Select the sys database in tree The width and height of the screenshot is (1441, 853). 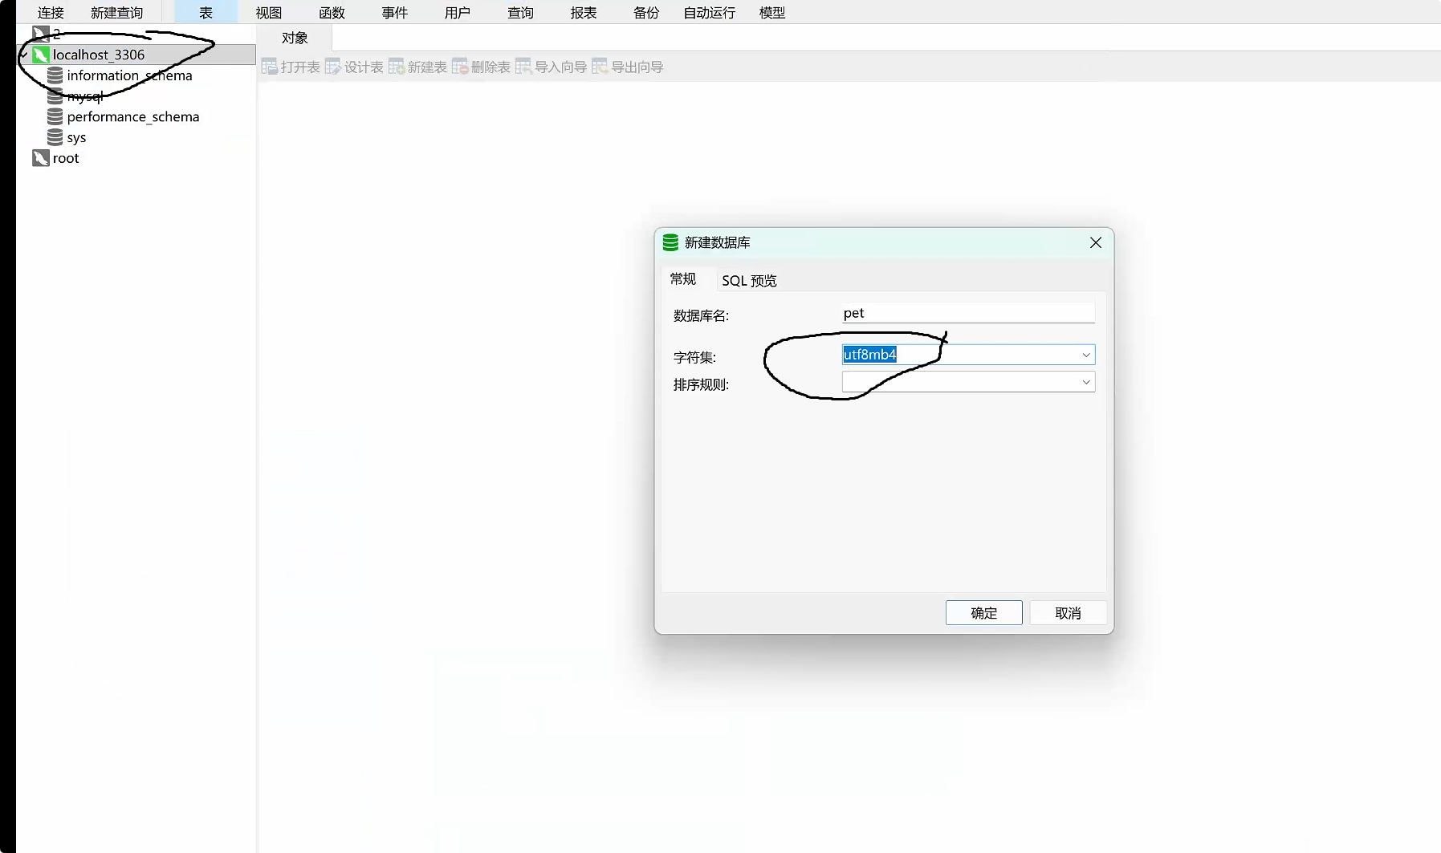(x=76, y=138)
